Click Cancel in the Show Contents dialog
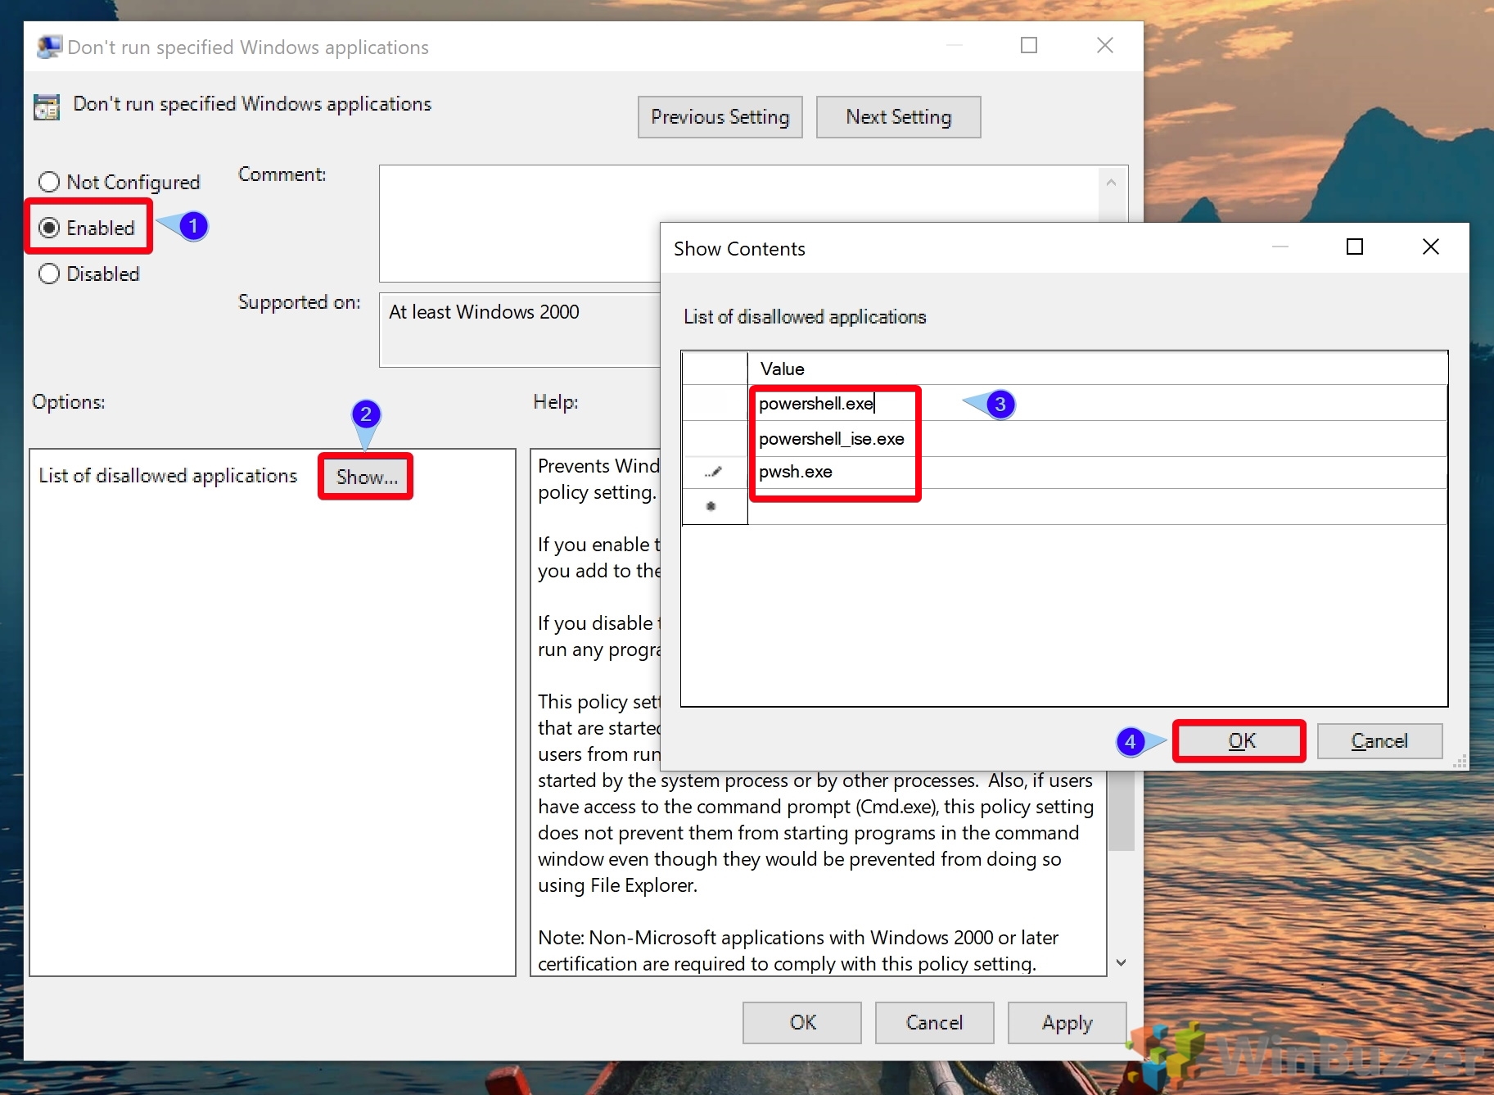 click(x=1379, y=740)
